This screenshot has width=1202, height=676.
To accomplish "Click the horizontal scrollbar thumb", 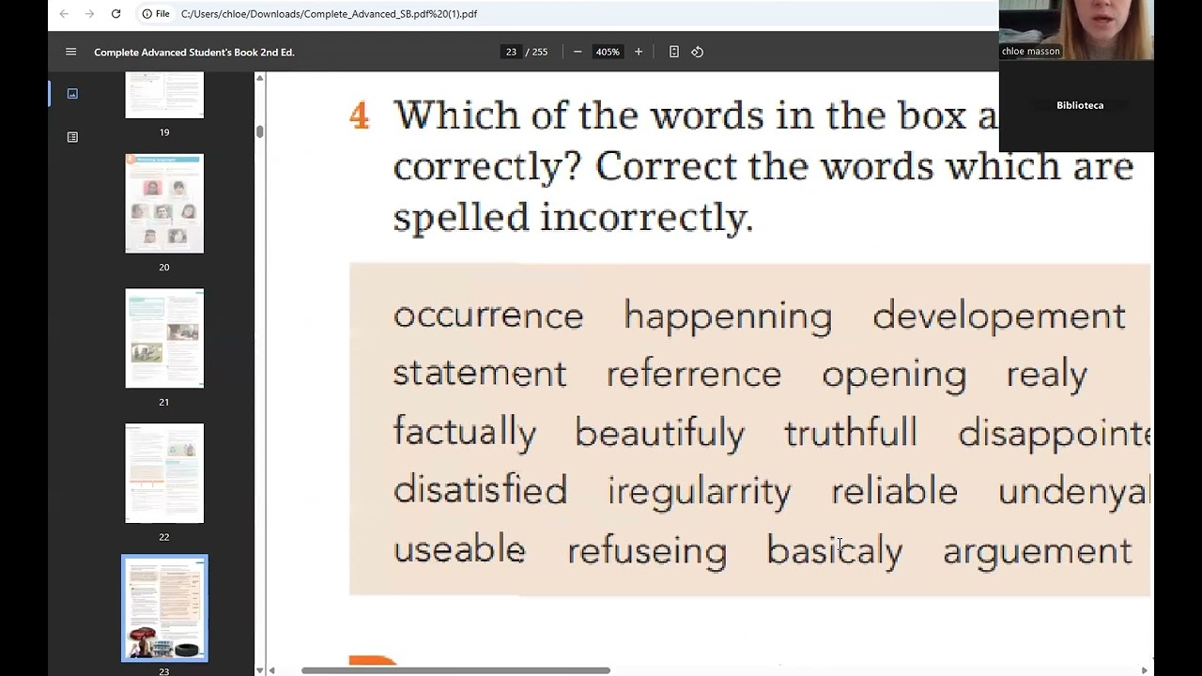I will point(455,670).
